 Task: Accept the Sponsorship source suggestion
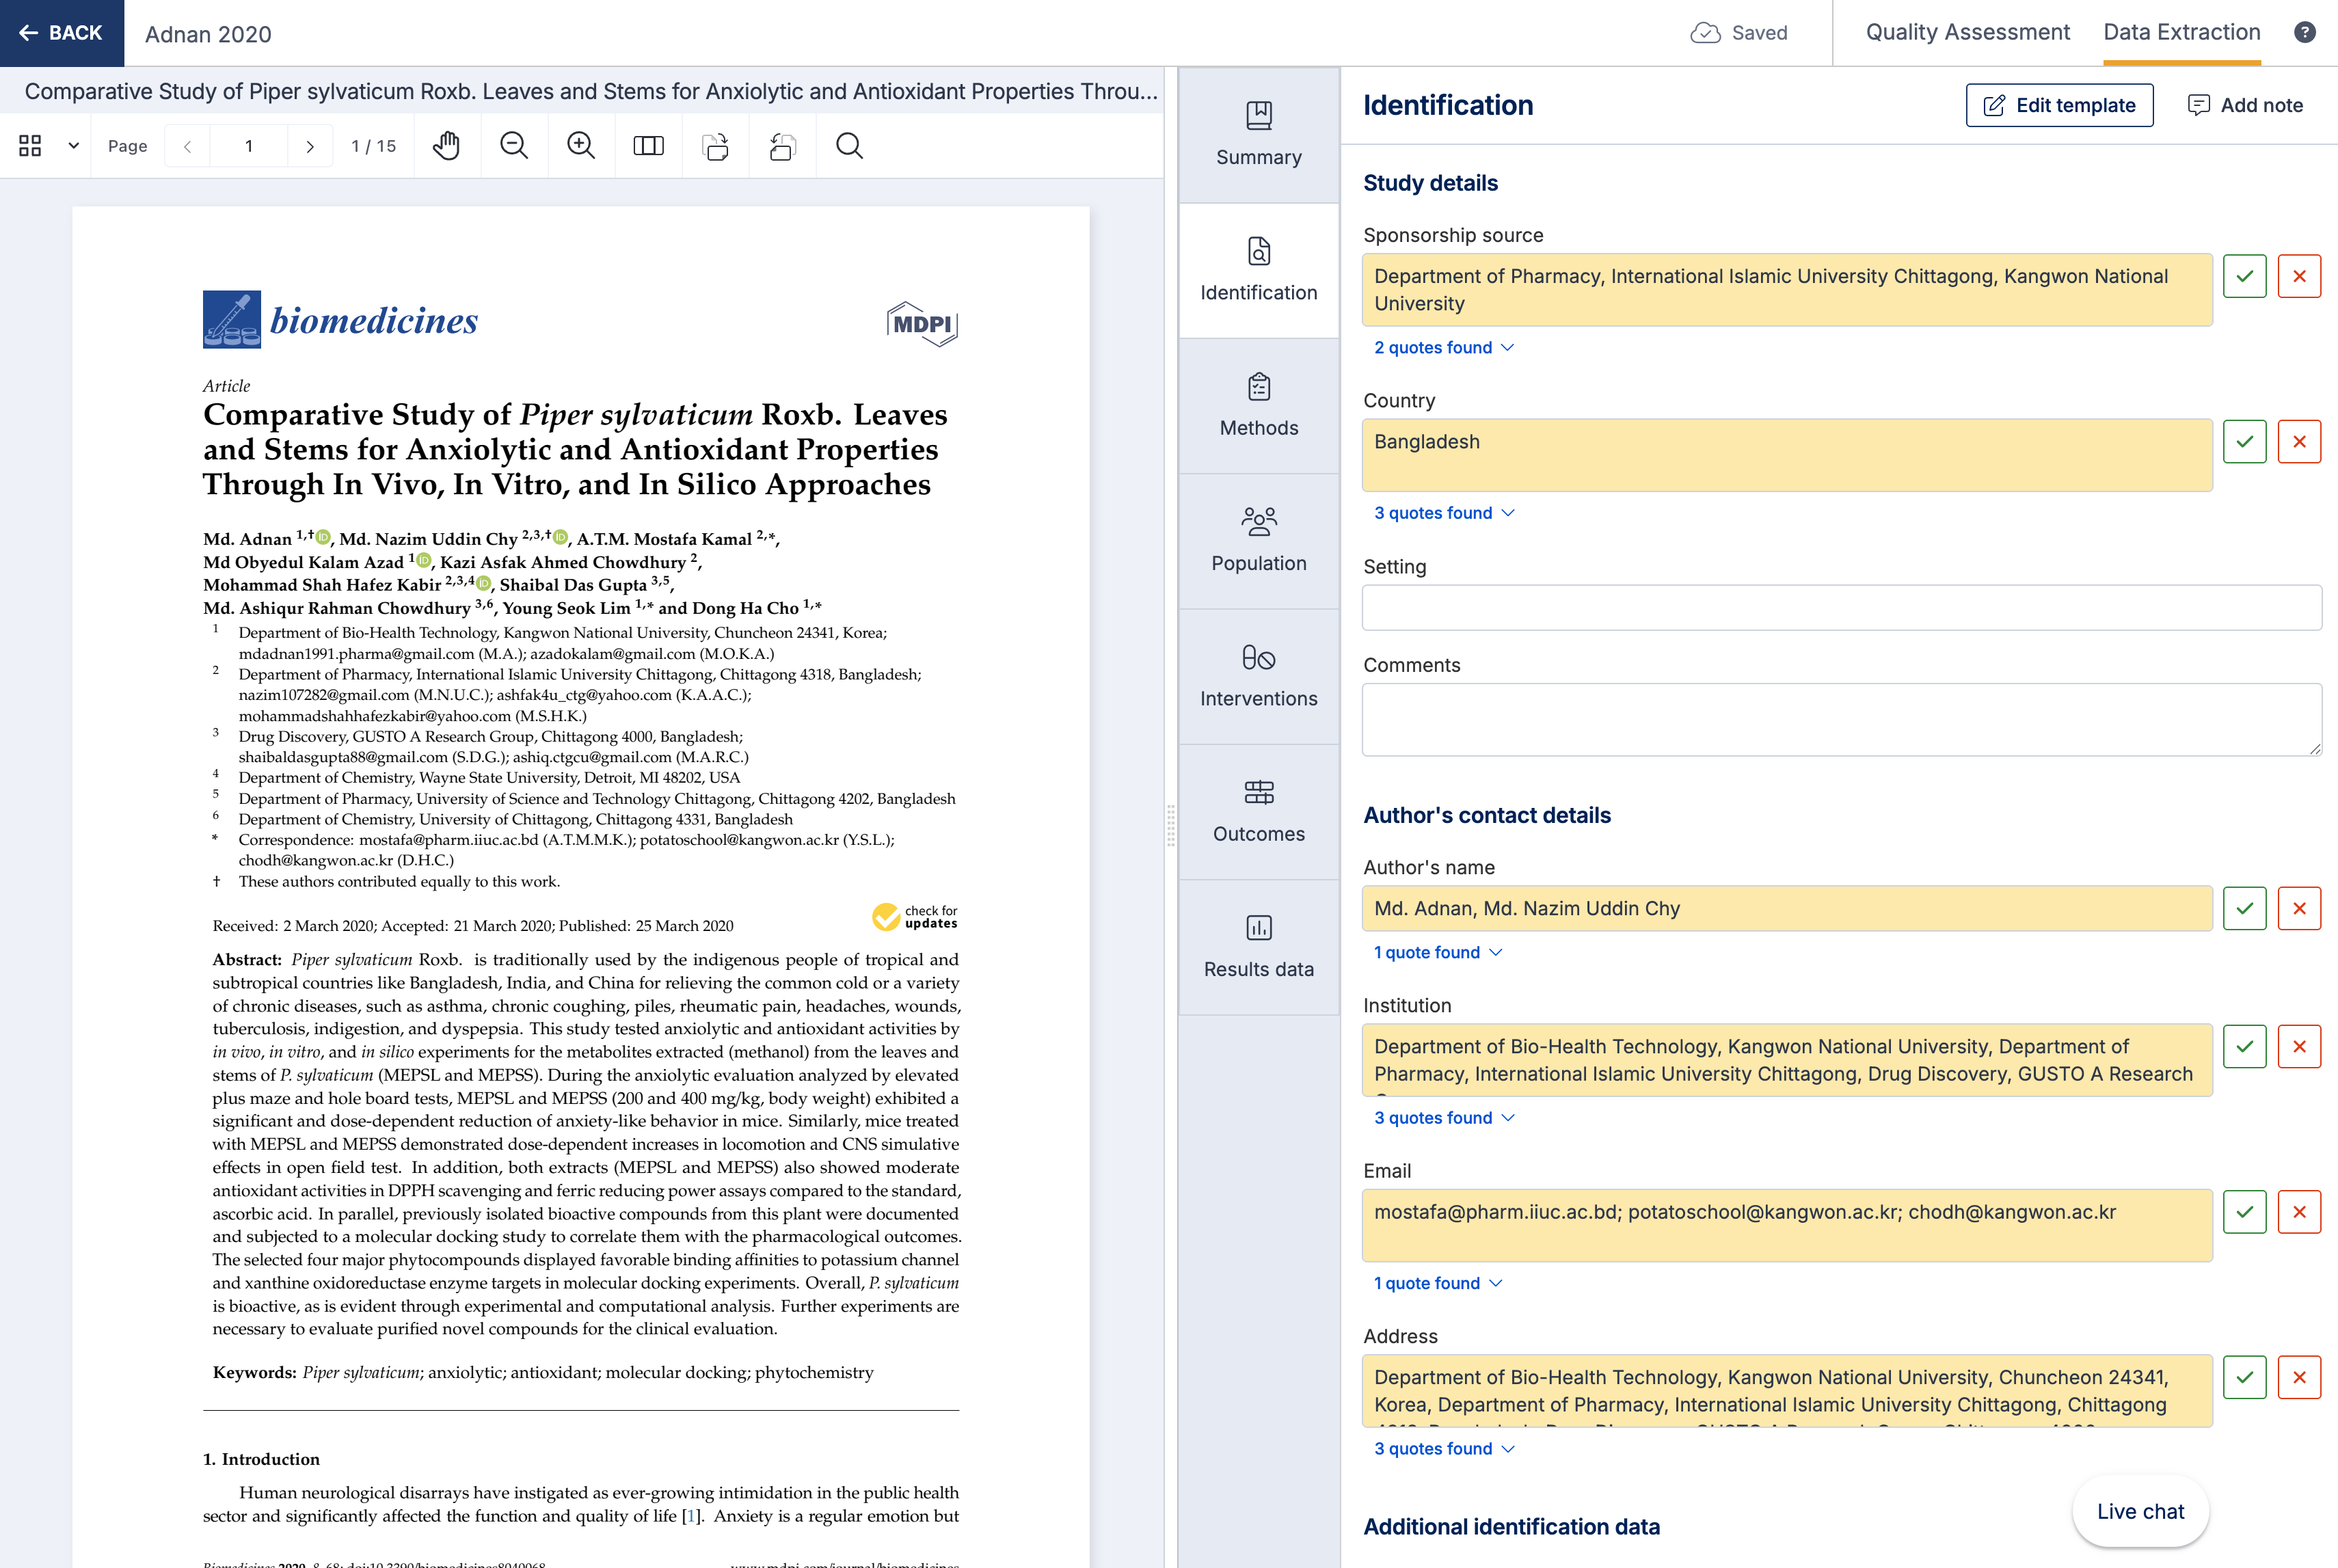click(2244, 276)
